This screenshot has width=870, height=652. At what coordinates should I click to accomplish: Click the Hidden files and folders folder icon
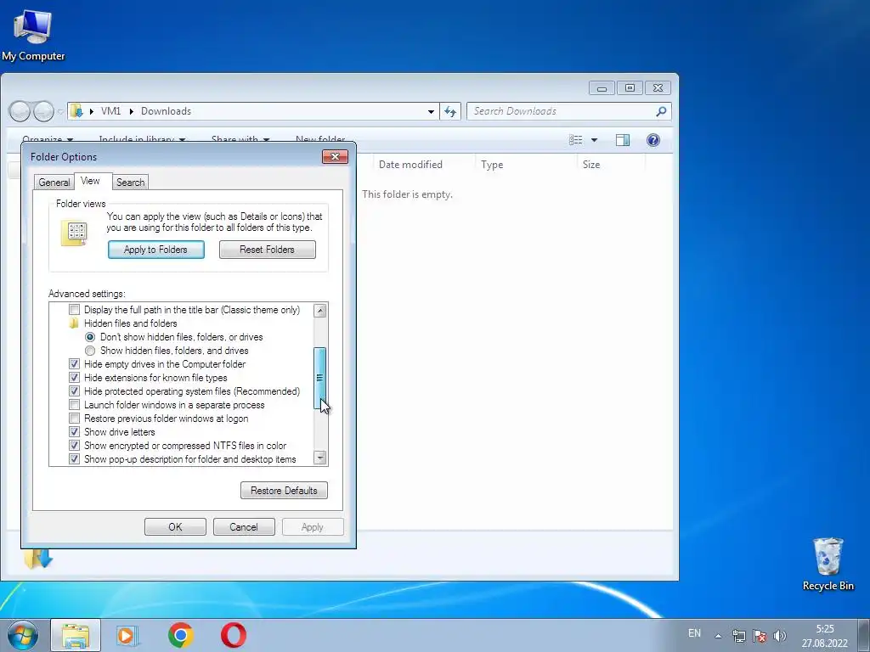coord(75,323)
